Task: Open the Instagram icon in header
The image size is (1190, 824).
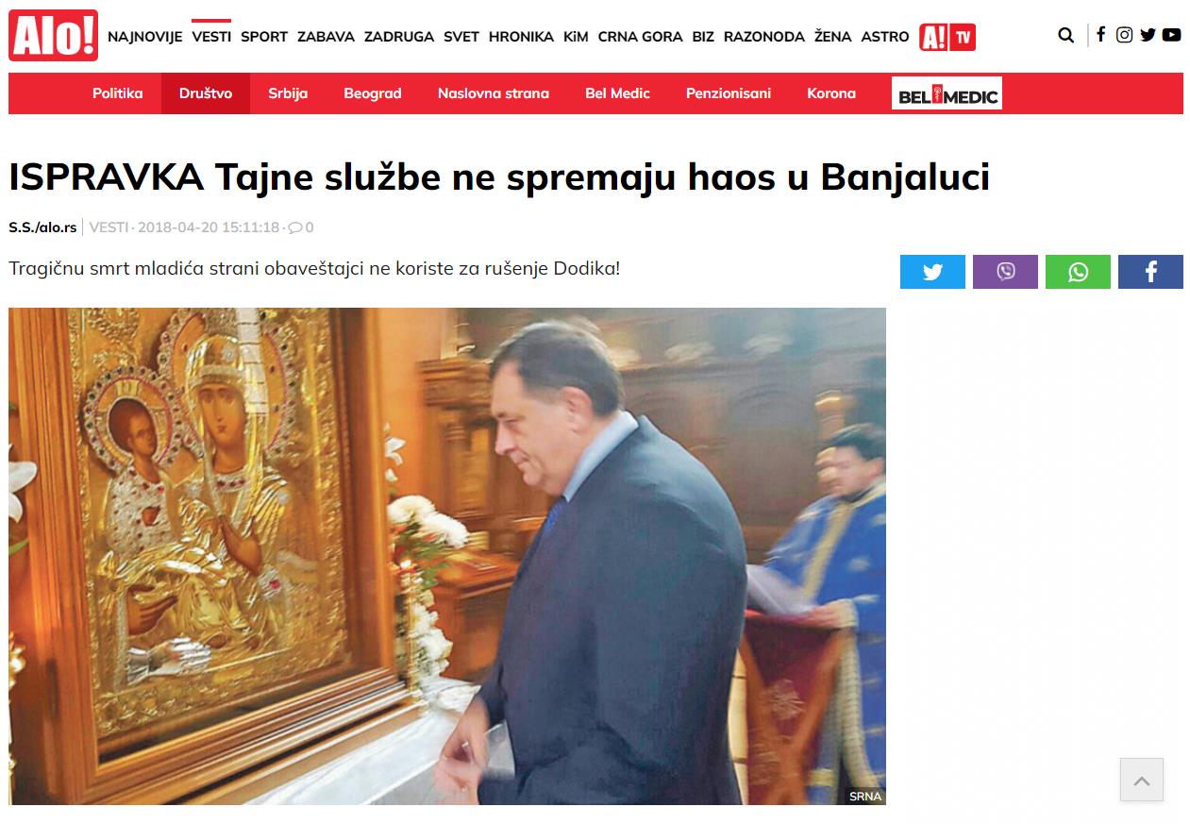Action: [x=1124, y=35]
